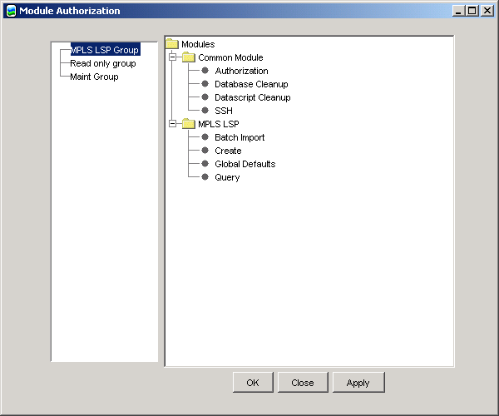The height and width of the screenshot is (416, 499).
Task: Click the bullet icon beside Create
Action: [x=205, y=151]
